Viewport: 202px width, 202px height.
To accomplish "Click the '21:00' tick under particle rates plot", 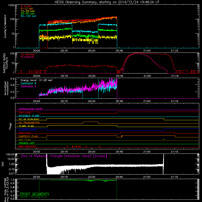I will coord(147,76).
